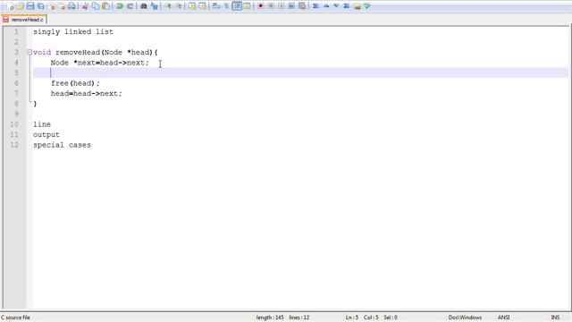Click 'lines : 12' in the status bar
This screenshot has width=572, height=322.
pyautogui.click(x=299, y=318)
